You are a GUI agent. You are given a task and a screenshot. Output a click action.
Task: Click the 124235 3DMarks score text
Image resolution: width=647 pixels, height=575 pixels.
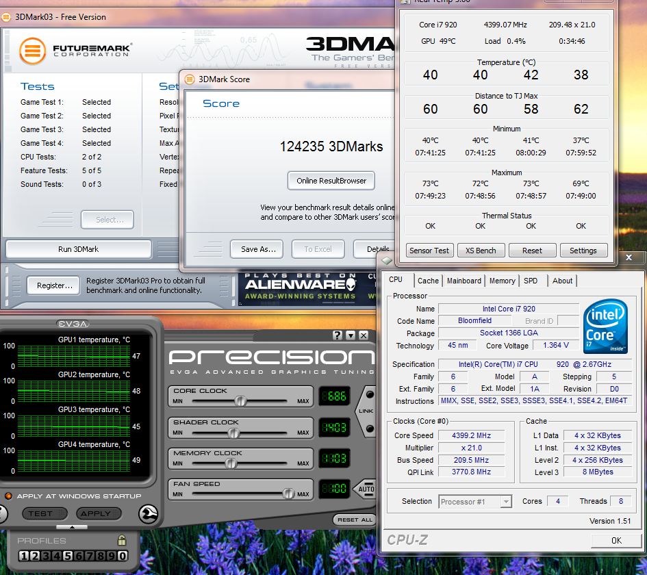[x=331, y=146]
